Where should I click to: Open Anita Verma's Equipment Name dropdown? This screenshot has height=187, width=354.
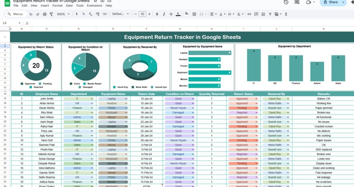tap(126, 103)
